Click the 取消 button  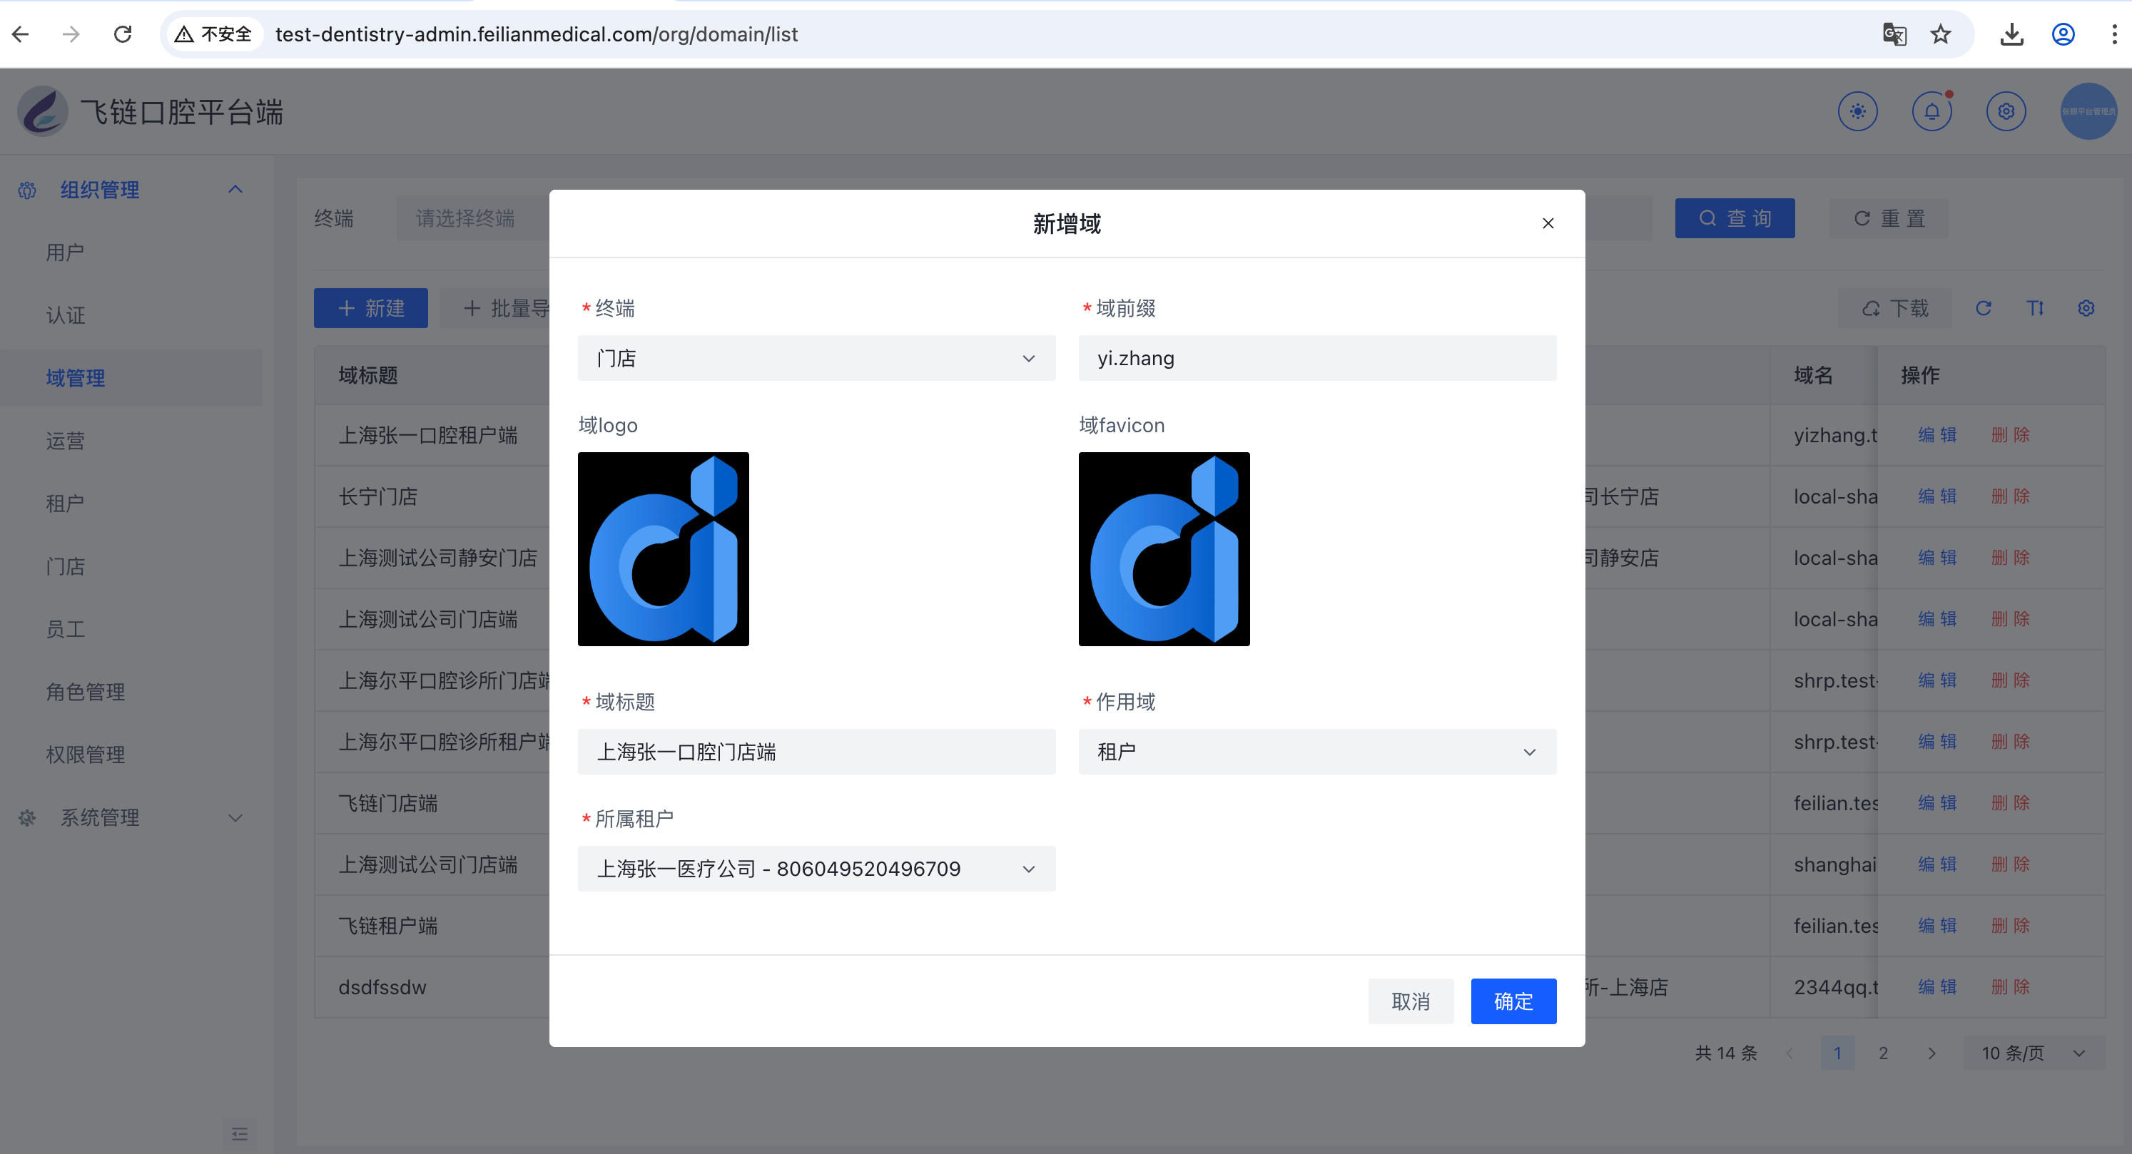[x=1411, y=1001]
